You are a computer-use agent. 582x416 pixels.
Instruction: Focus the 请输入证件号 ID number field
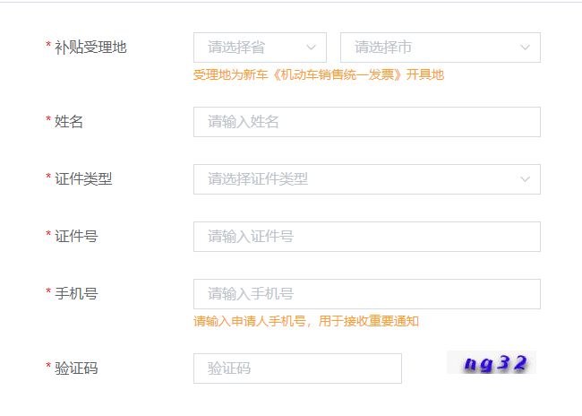pyautogui.click(x=367, y=237)
